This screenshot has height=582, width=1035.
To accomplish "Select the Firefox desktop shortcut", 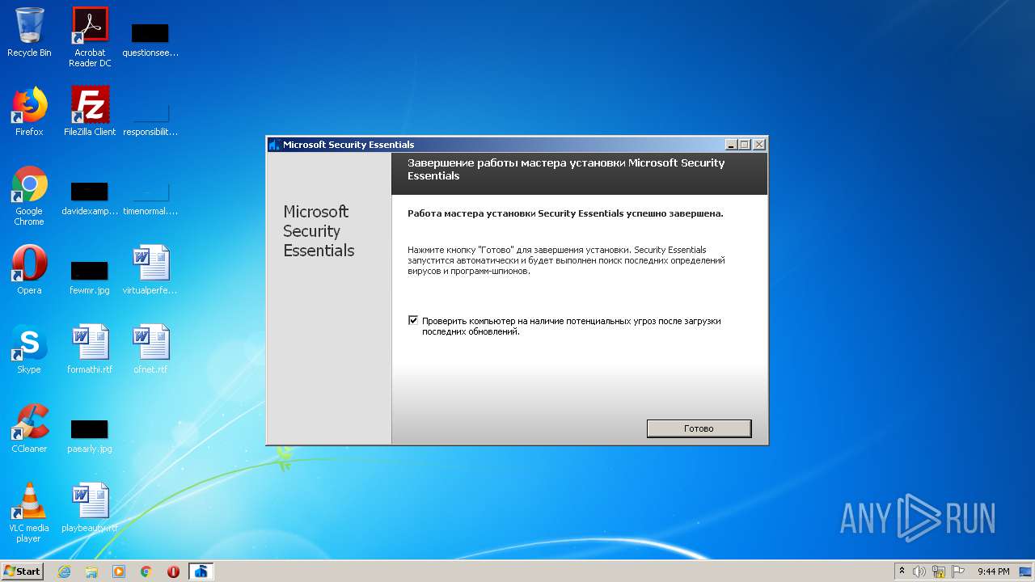I will [x=29, y=112].
